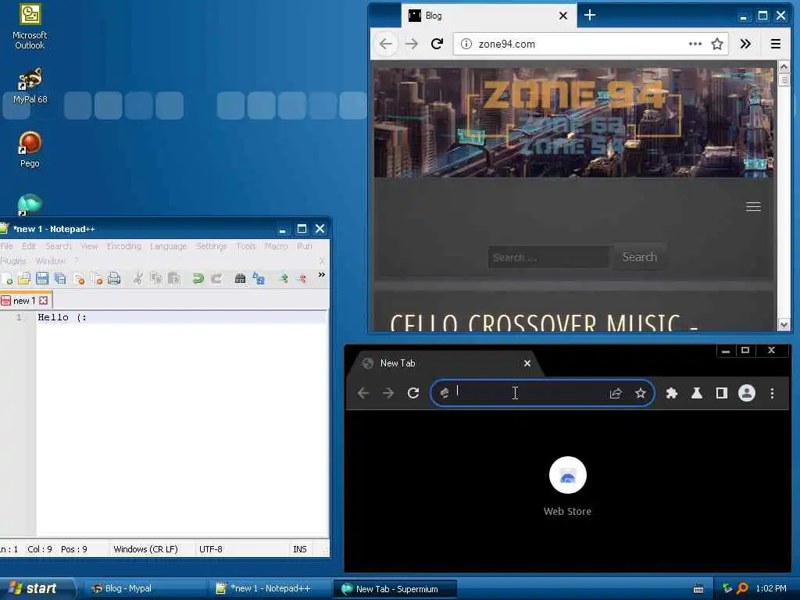Expand the Notepad++ toolbar overflow chevron

[x=321, y=275]
